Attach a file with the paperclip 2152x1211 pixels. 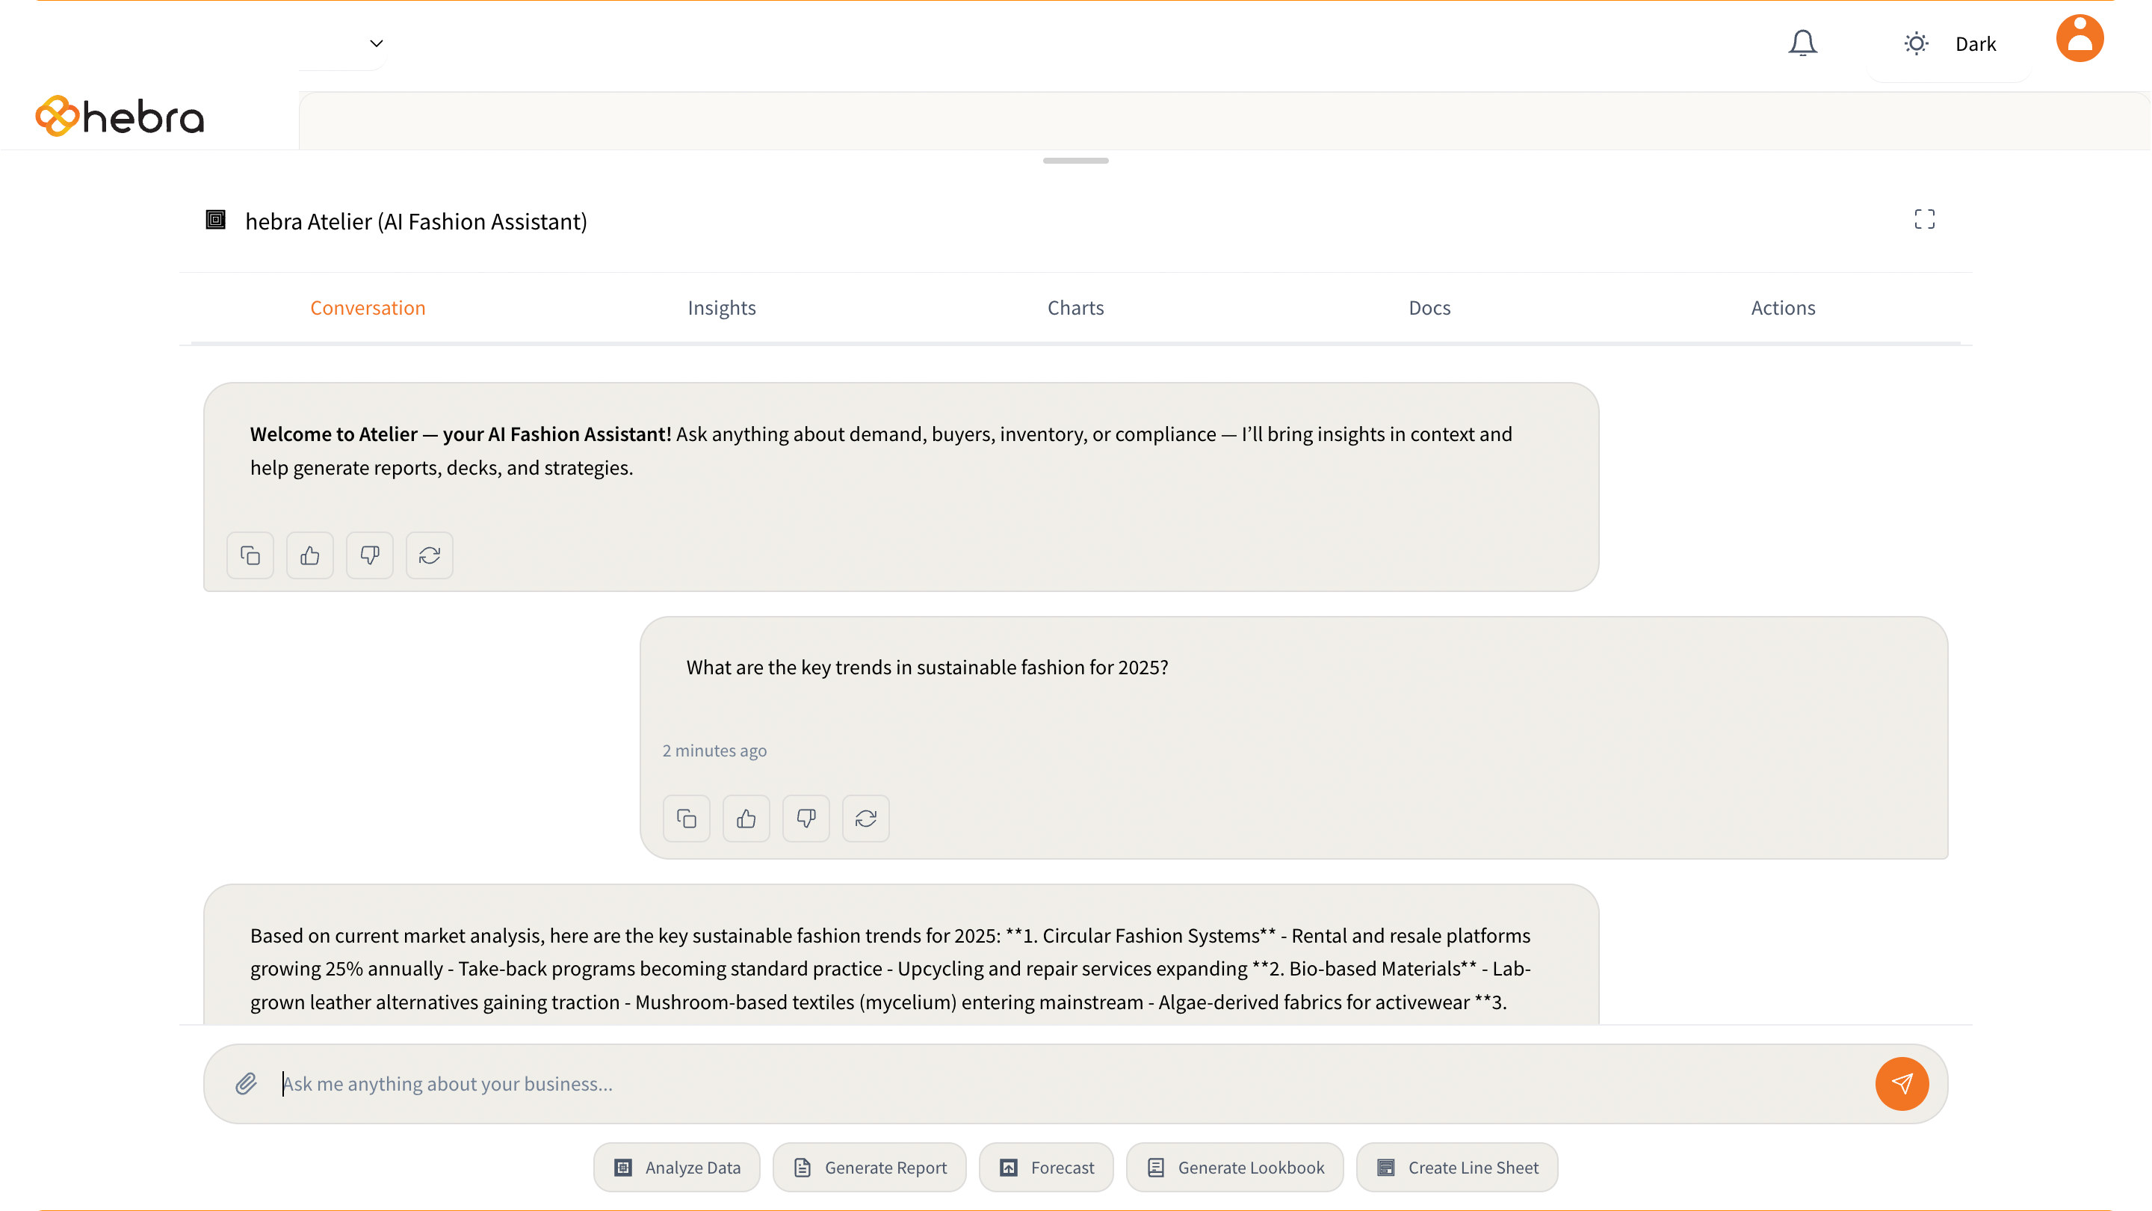click(x=246, y=1083)
